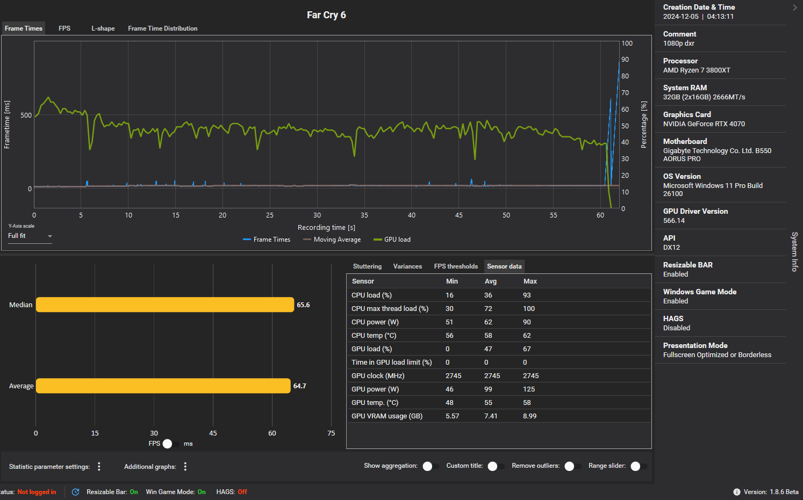Enable the Range slider switch
803x500 pixels.
639,466
